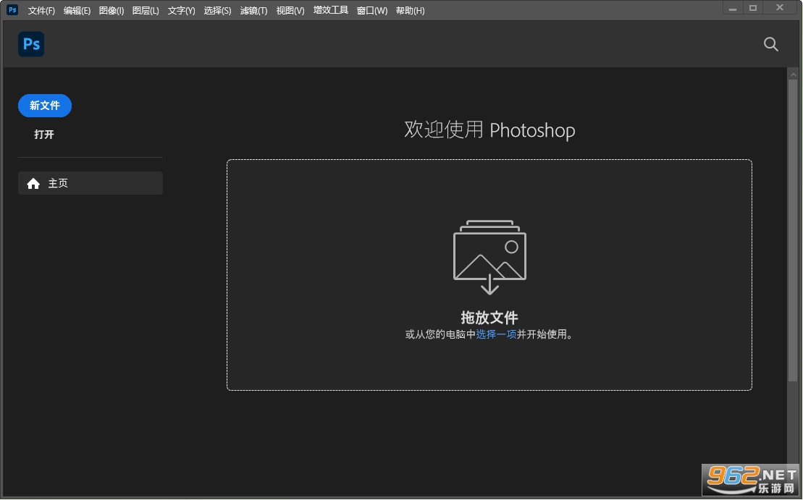
Task: Open the 视图(V) menu
Action: point(290,11)
